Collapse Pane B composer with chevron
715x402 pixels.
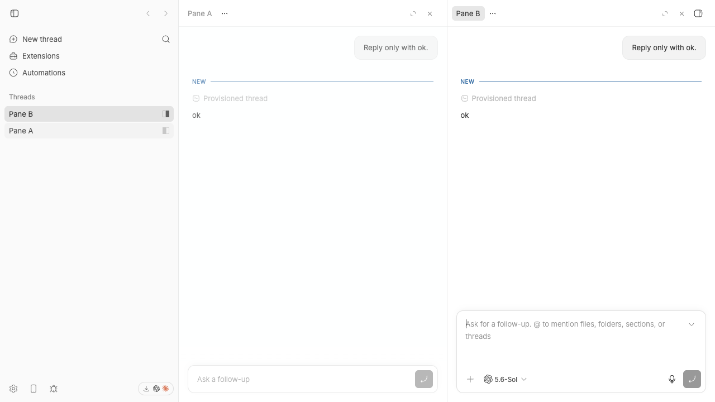point(692,324)
